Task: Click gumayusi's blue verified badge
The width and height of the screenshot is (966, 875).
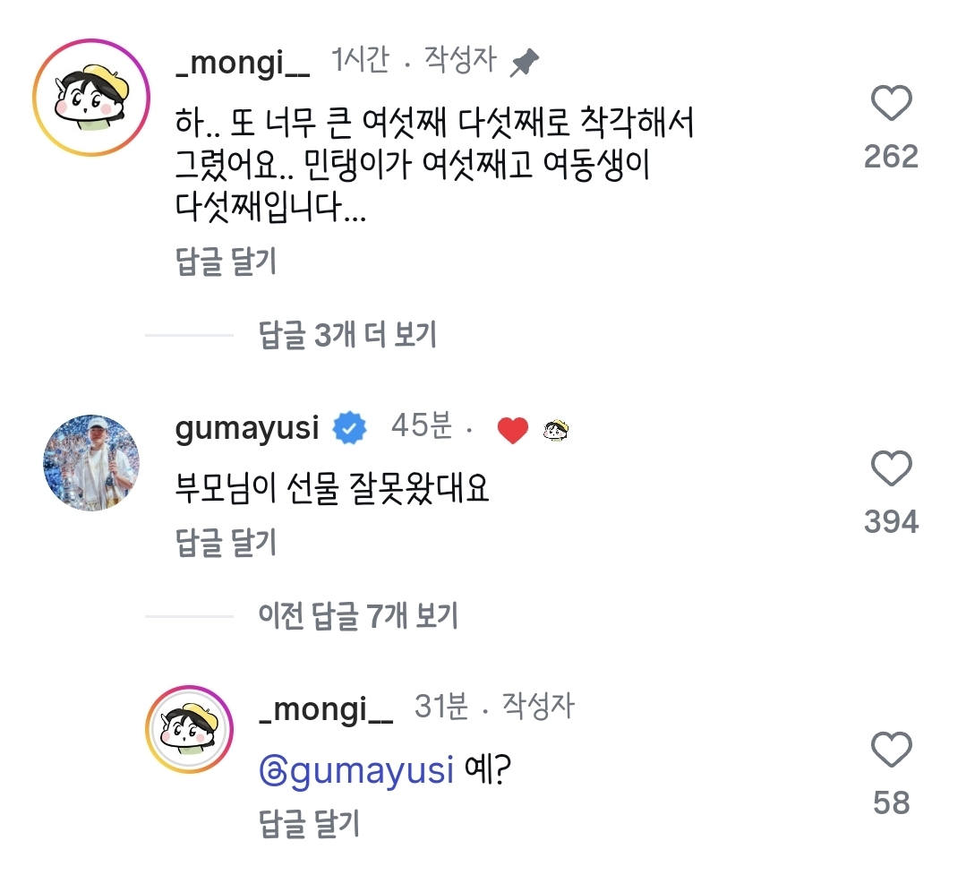Action: point(349,427)
